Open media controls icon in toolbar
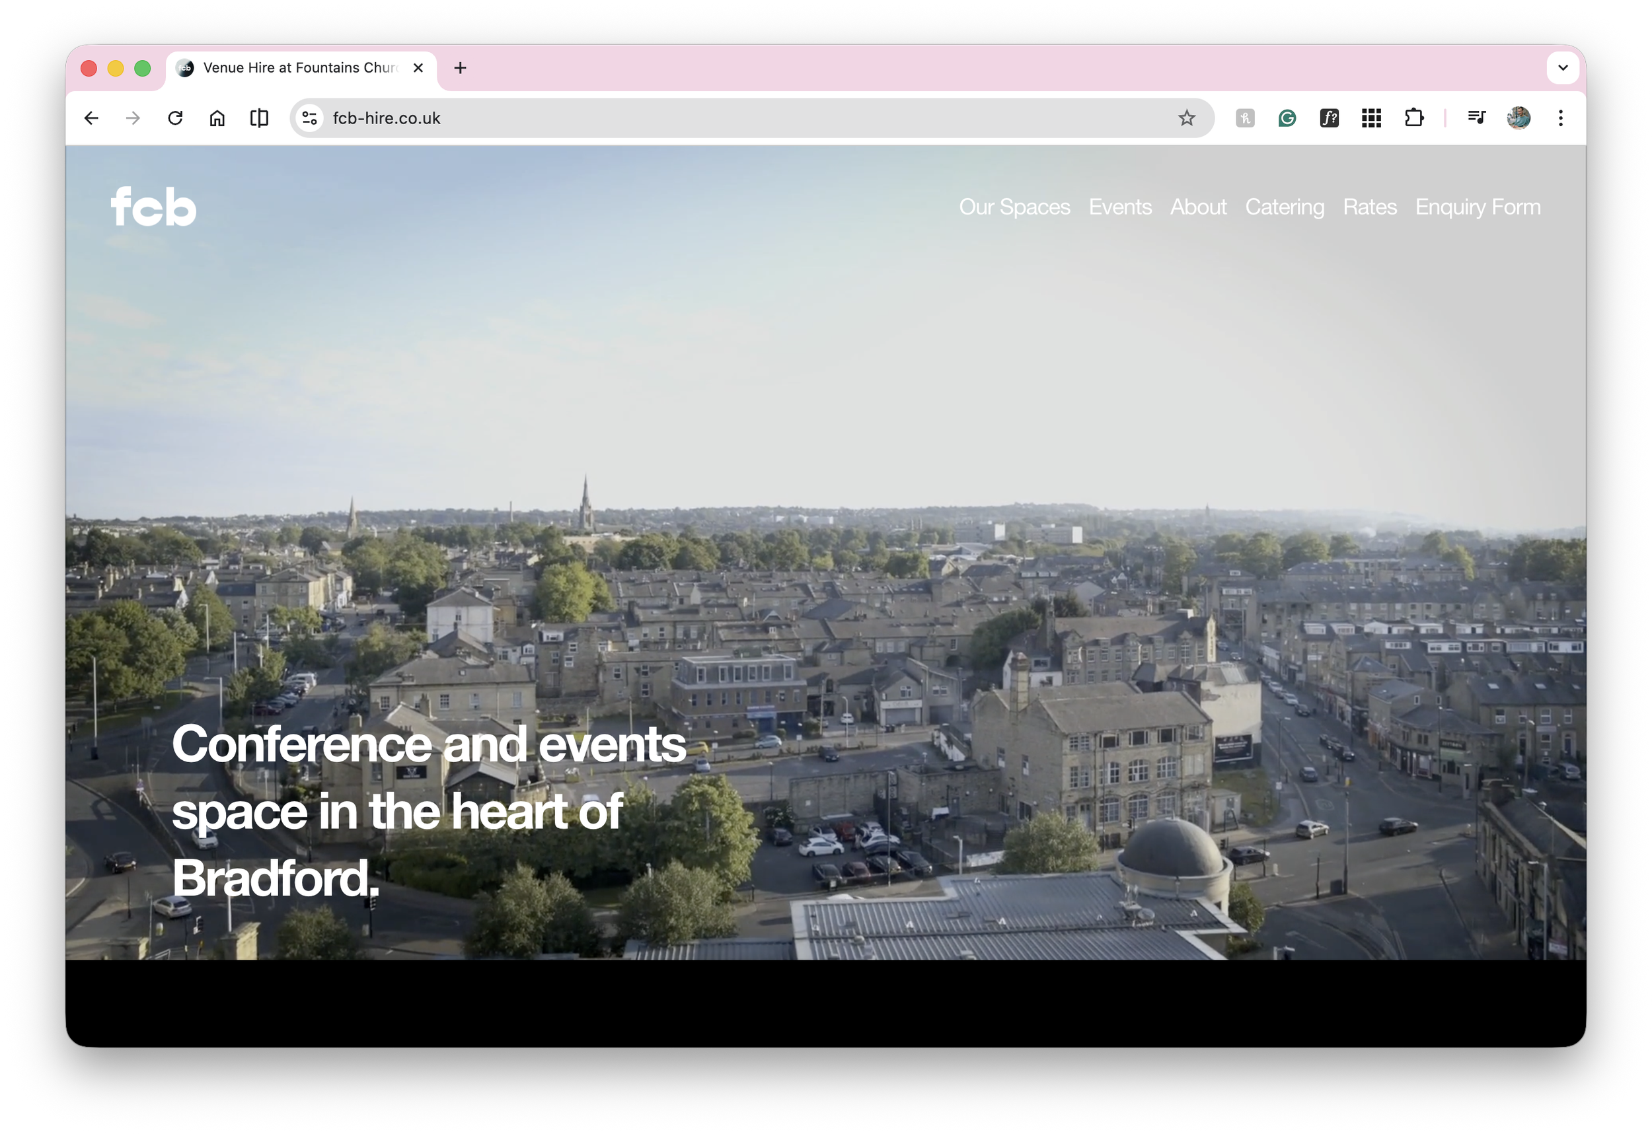 (x=1476, y=118)
